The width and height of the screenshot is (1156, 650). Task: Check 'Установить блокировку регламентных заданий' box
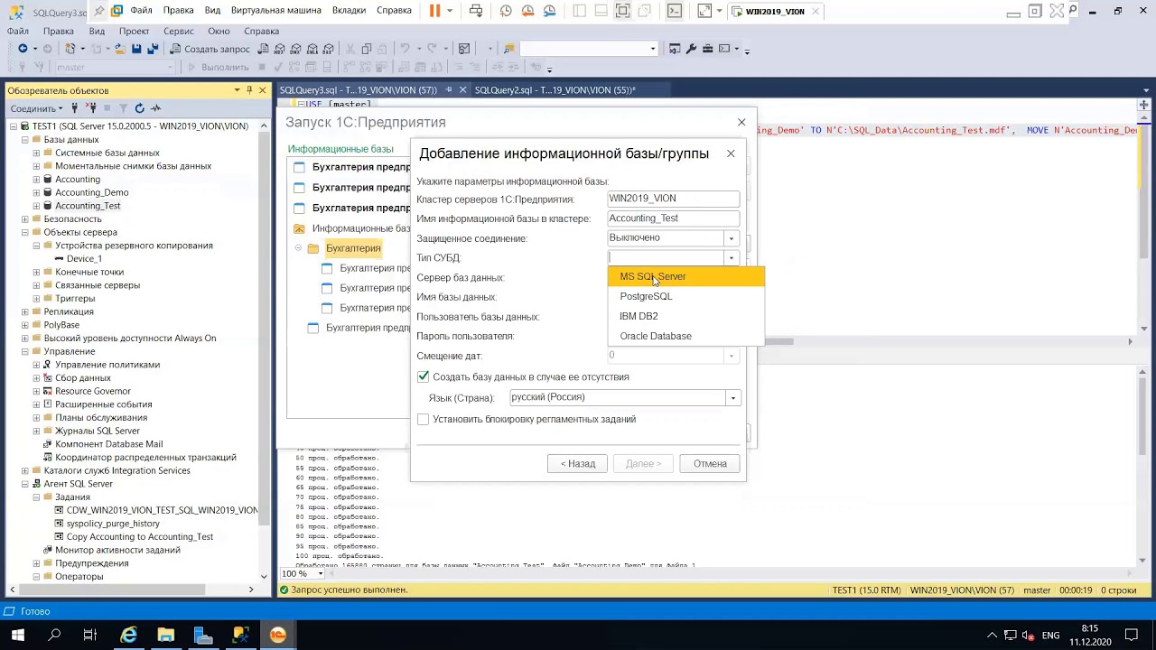point(423,419)
